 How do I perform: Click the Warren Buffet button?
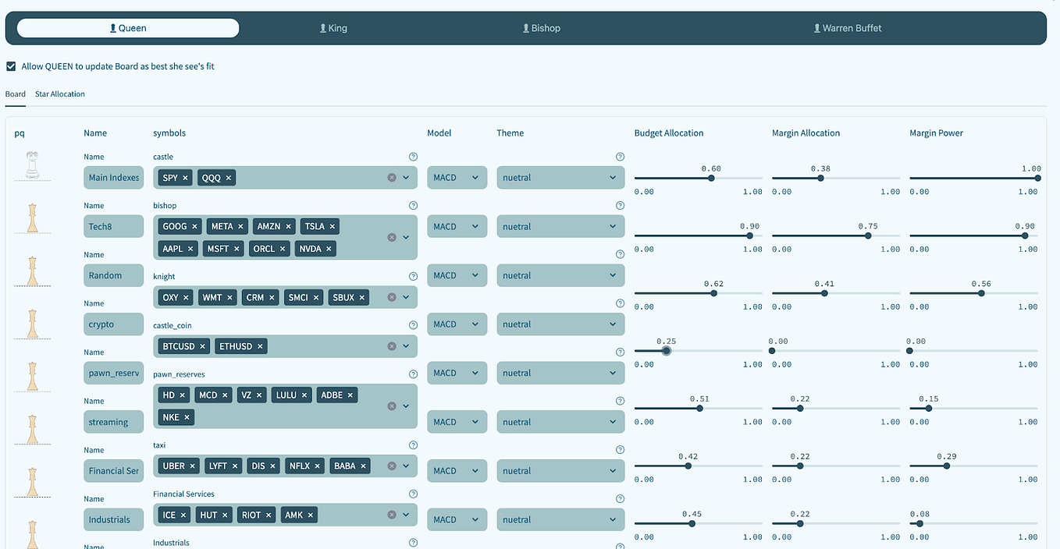click(x=848, y=27)
